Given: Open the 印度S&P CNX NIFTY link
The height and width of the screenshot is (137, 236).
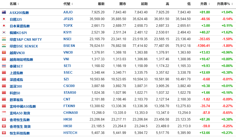Looking at the screenshot, I should [26, 40].
